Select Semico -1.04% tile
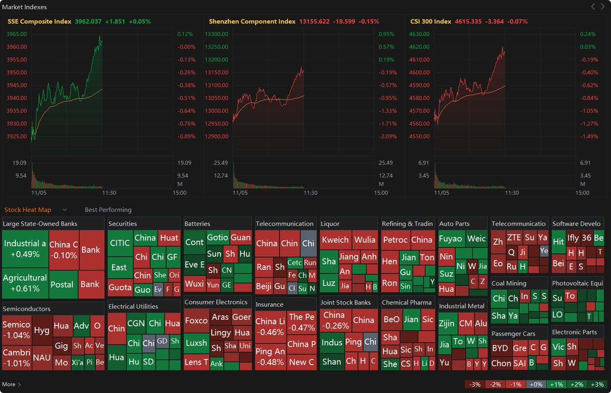The width and height of the screenshot is (611, 393). 16,329
